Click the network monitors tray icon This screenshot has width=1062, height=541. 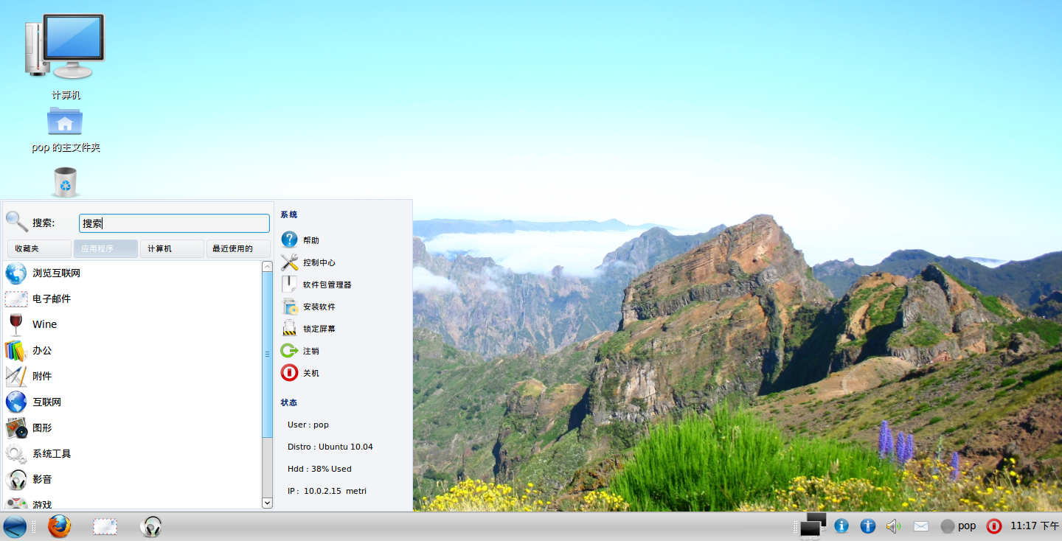click(x=813, y=526)
